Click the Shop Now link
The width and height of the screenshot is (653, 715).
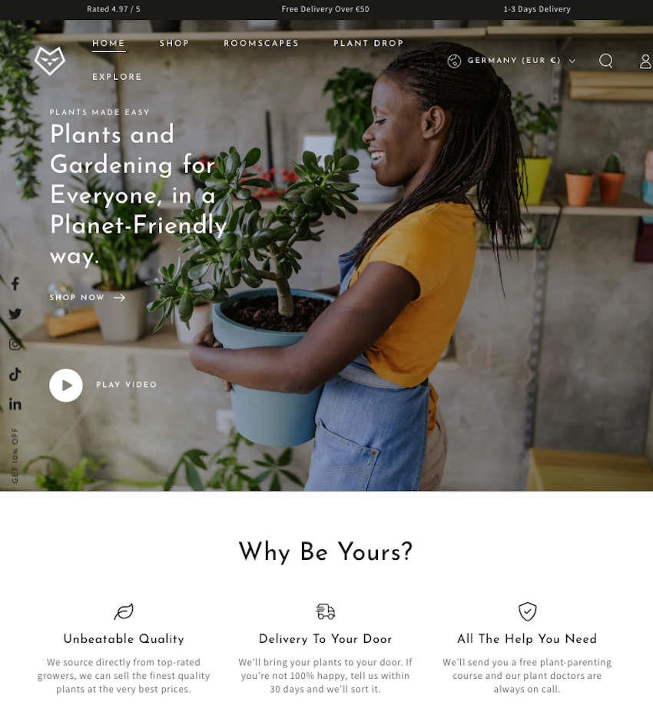coord(87,298)
